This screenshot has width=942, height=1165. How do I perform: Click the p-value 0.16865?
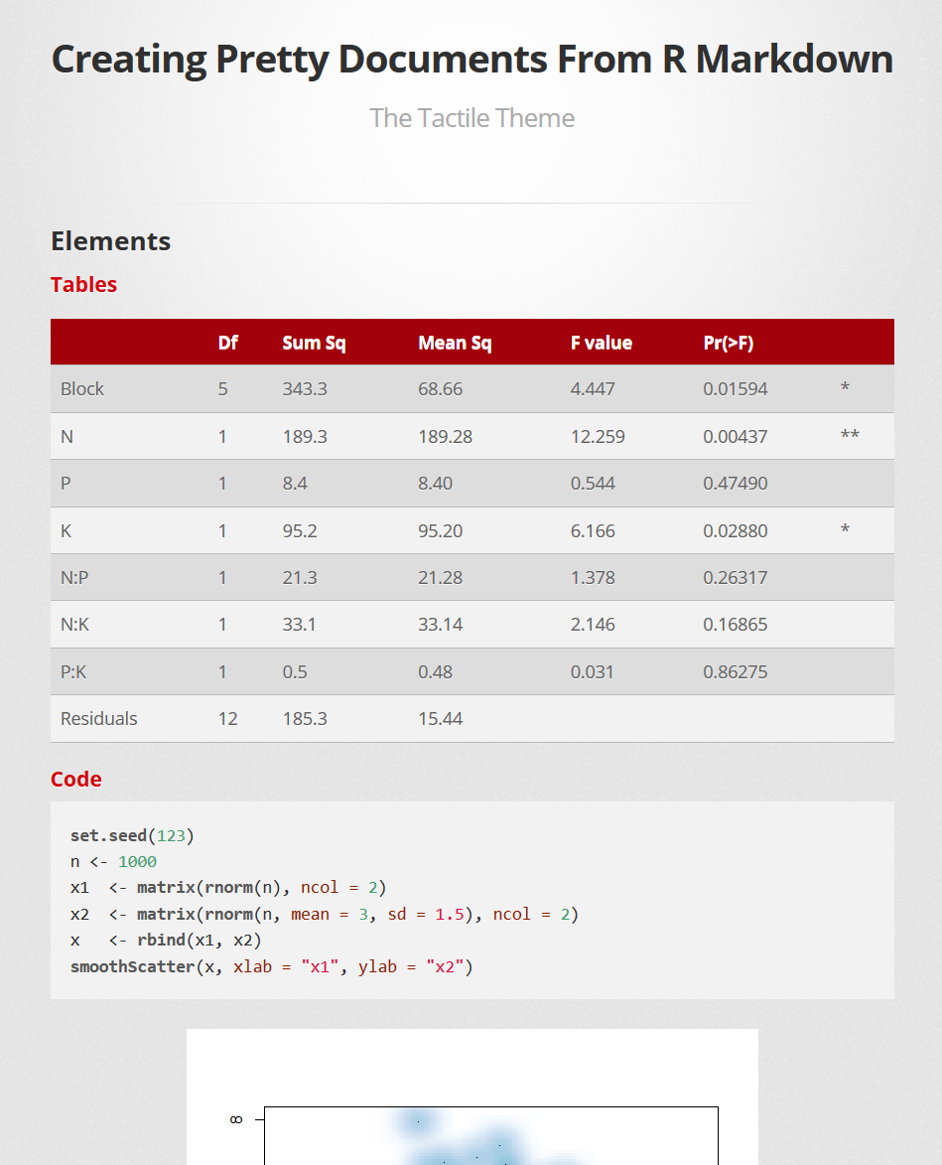[x=736, y=624]
